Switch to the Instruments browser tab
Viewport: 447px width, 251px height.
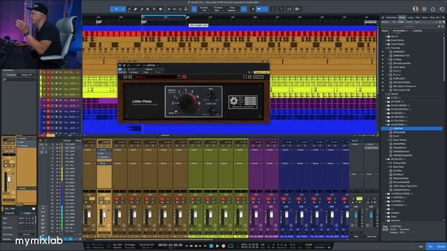[x=391, y=17]
